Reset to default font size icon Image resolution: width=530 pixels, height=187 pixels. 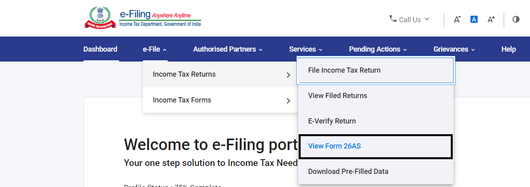[474, 19]
